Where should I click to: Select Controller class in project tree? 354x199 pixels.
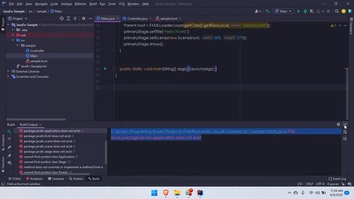pos(37,50)
